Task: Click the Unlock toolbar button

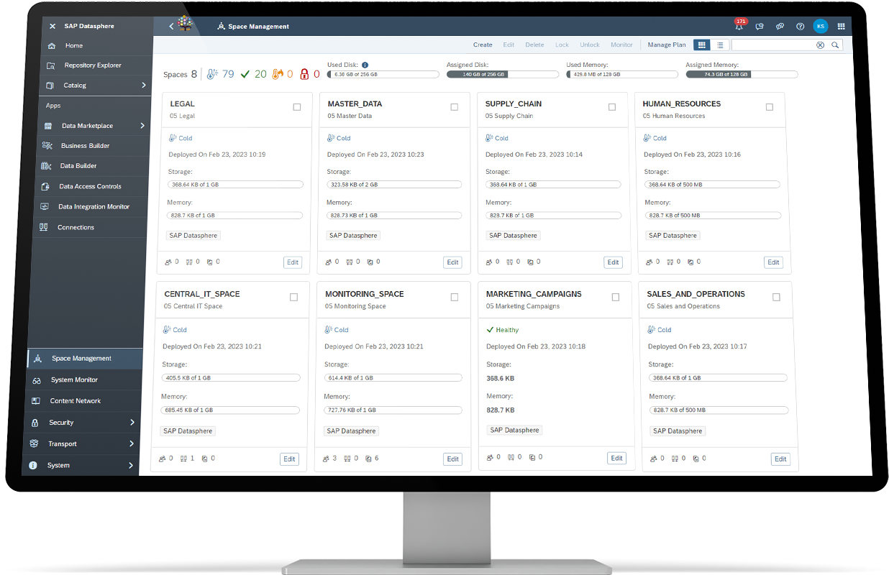Action: coord(590,45)
